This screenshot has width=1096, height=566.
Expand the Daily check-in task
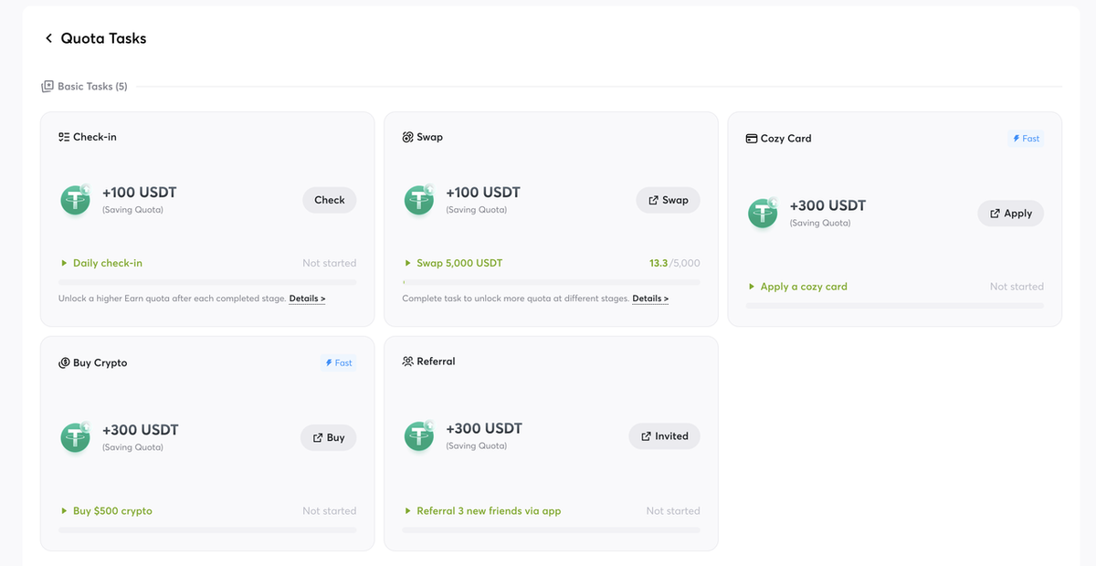point(101,263)
